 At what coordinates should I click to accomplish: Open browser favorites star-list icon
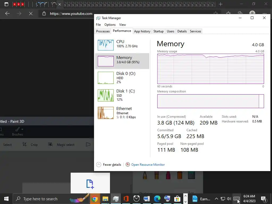[228, 13]
